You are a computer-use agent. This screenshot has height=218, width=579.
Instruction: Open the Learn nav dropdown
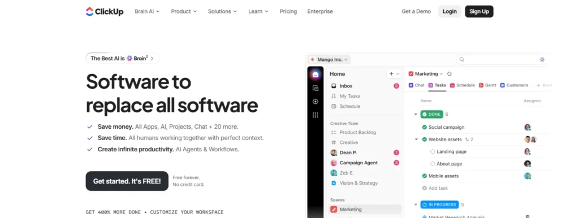click(258, 11)
